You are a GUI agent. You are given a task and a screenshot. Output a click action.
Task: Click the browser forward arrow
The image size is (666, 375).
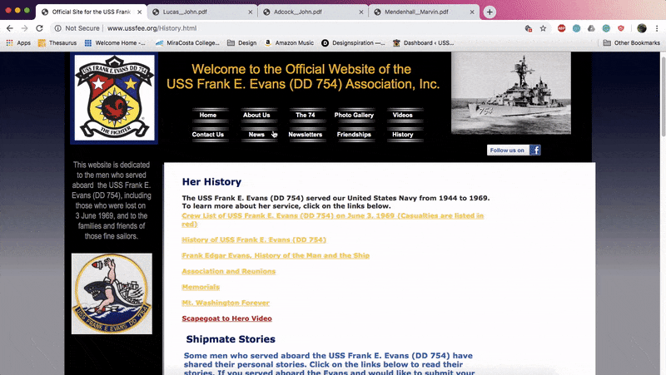tap(25, 28)
